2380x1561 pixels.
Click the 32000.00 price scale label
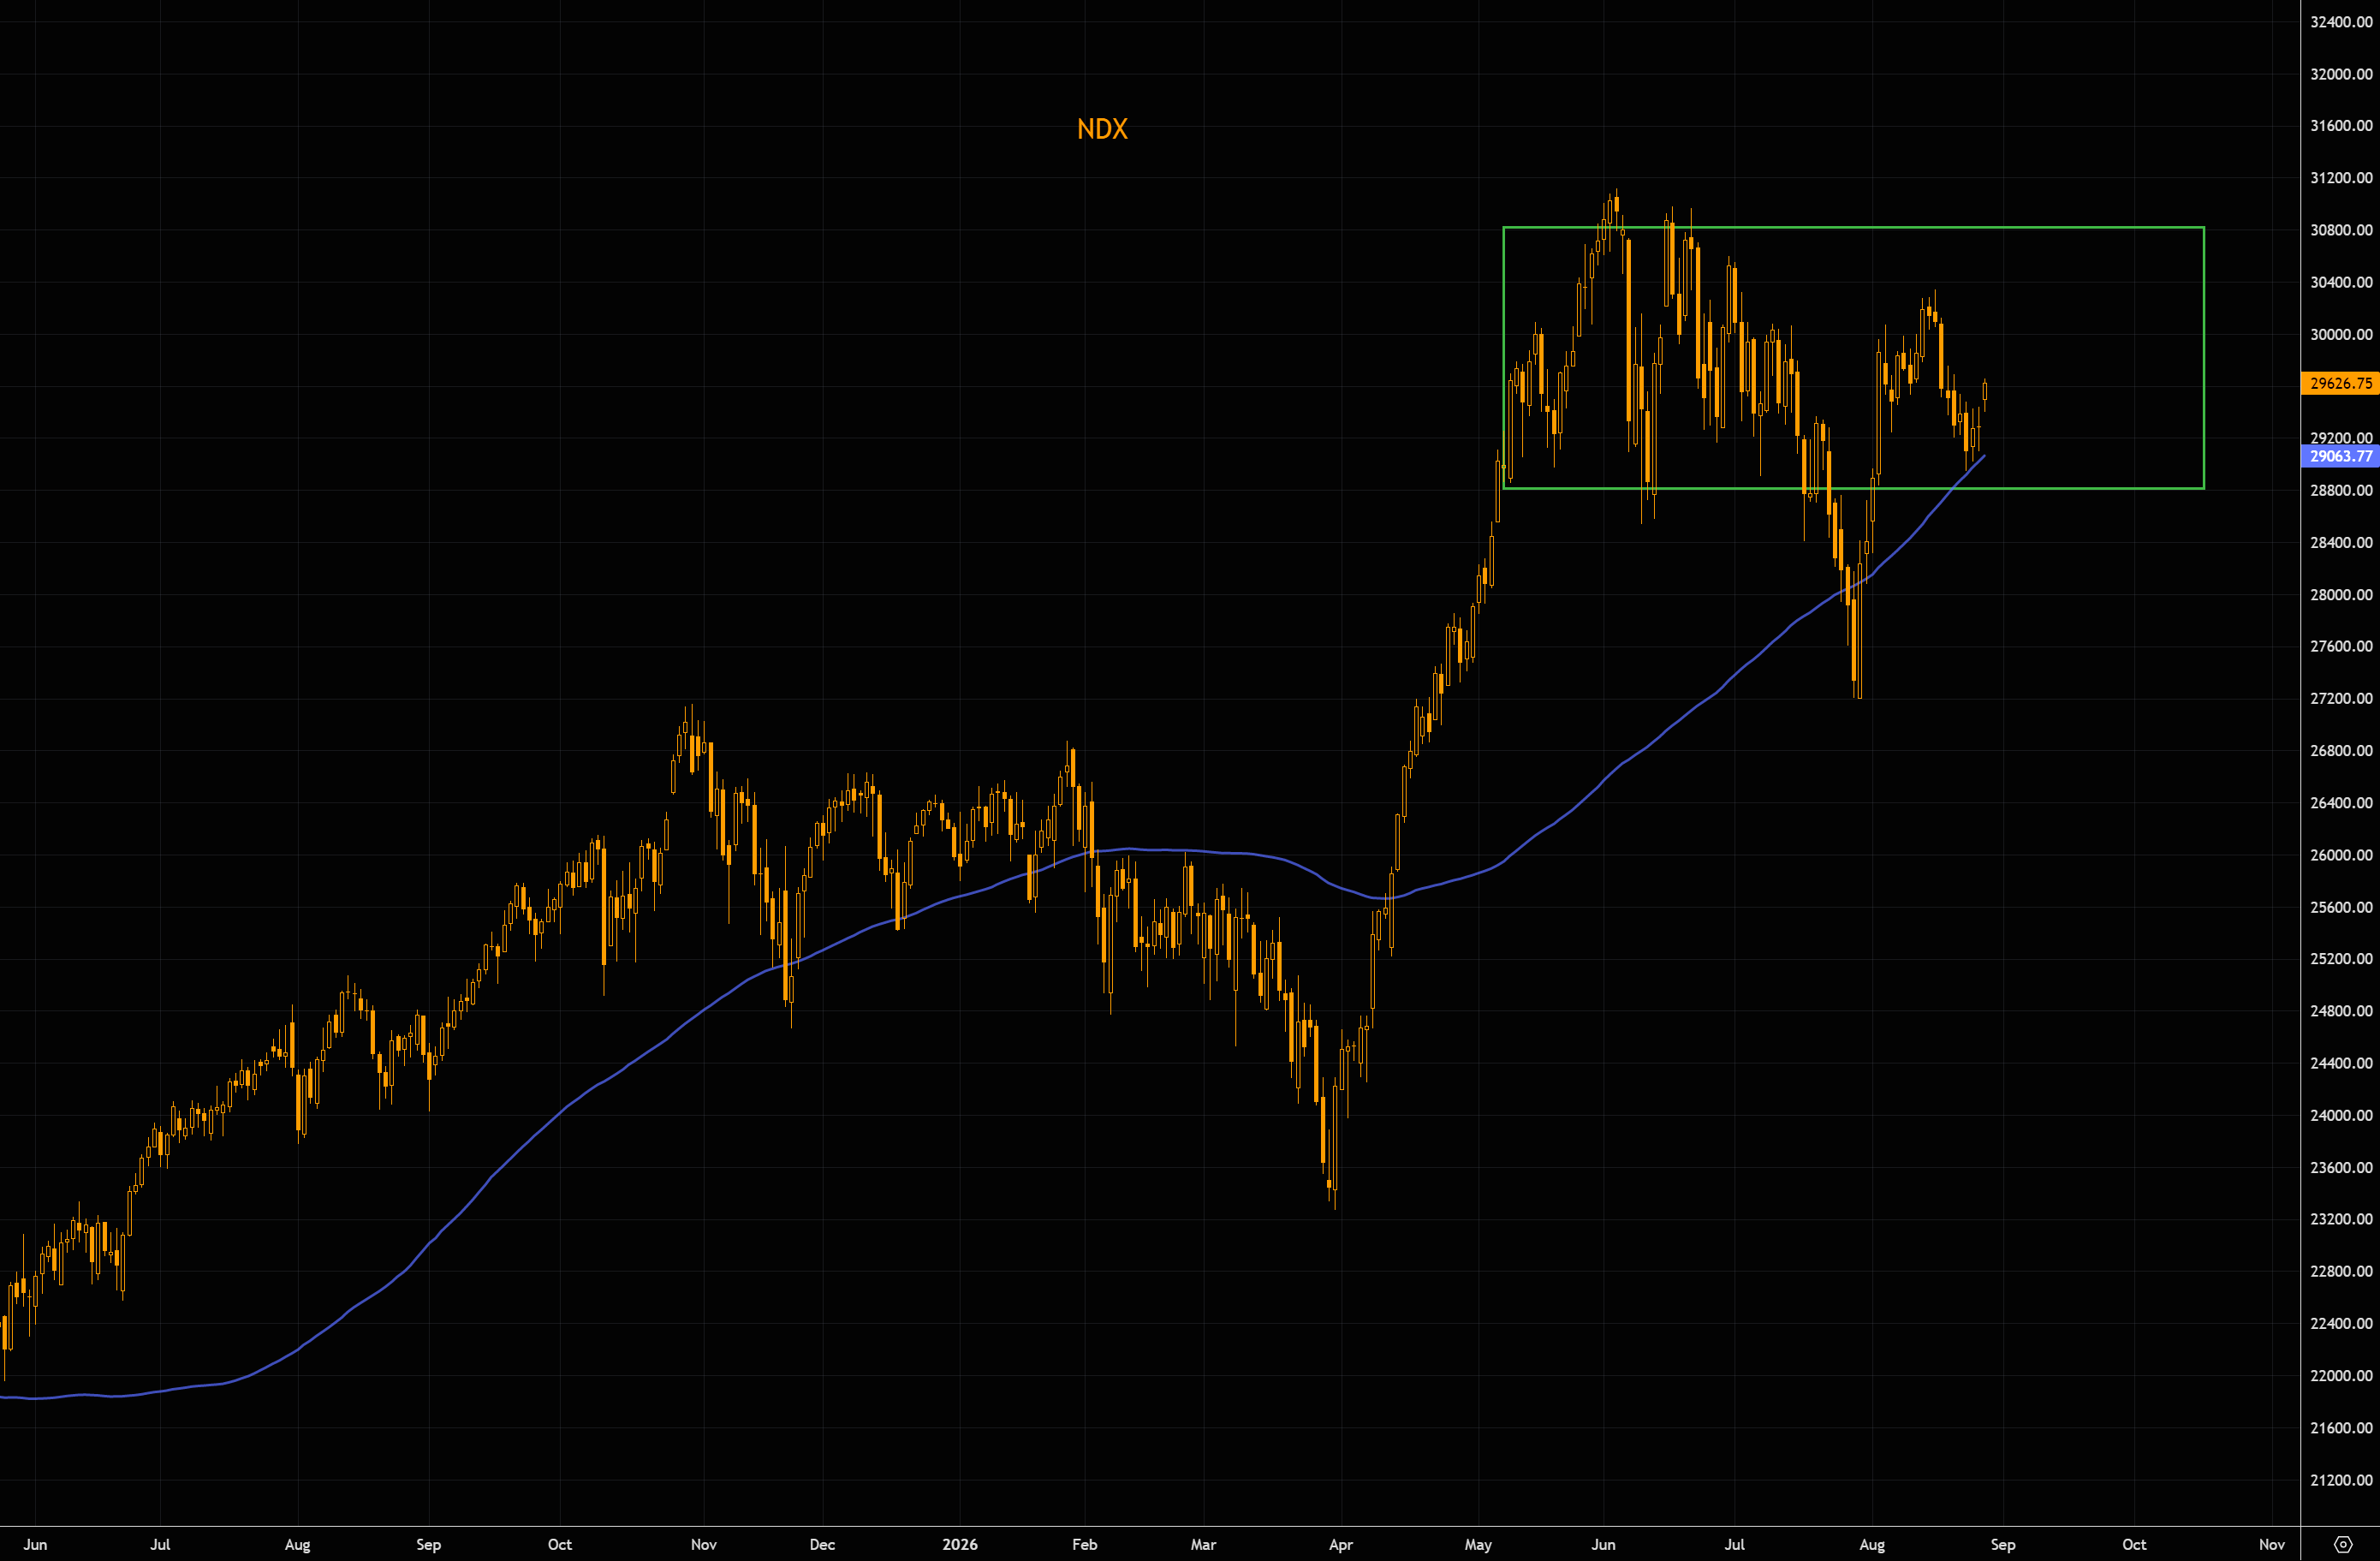coord(2341,74)
